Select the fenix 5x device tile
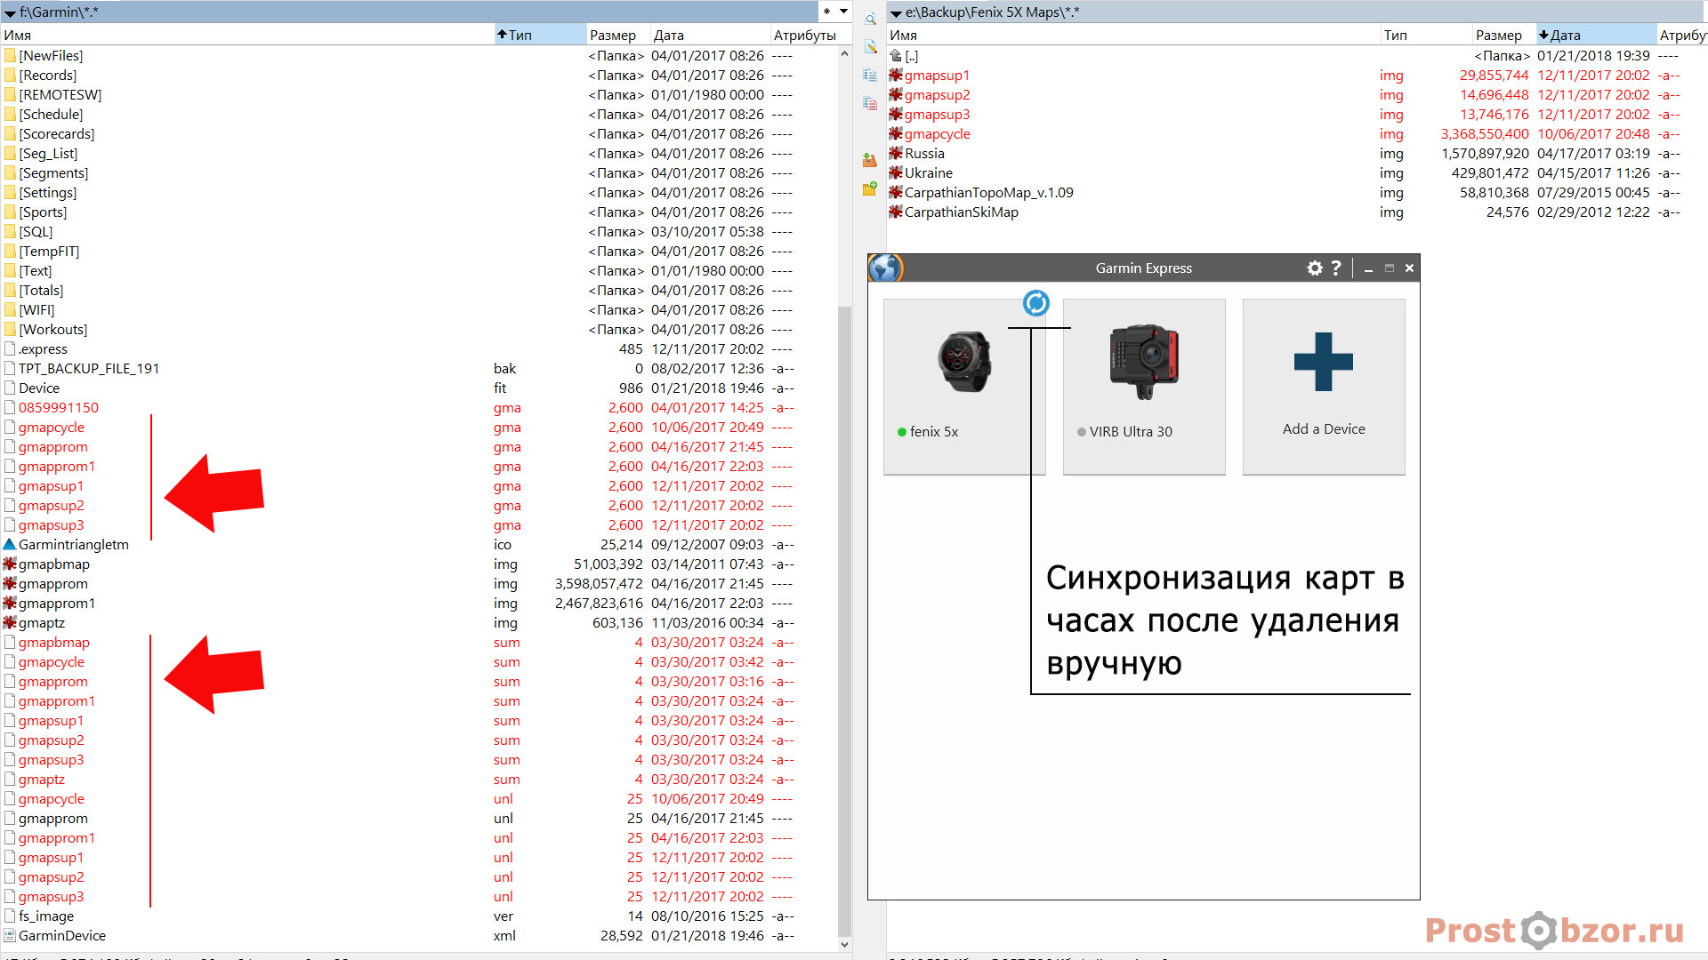 [x=964, y=387]
